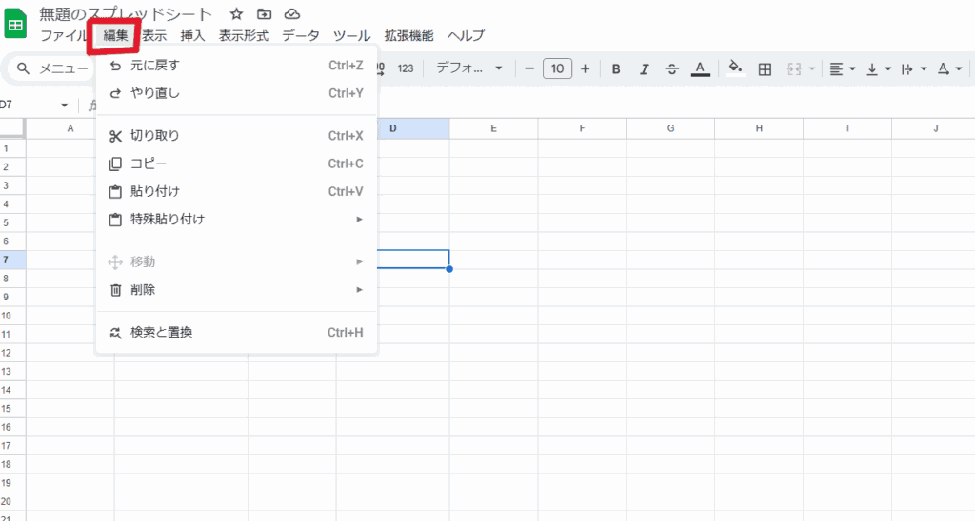This screenshot has height=521, width=975.
Task: Select the row 15 header
Action: coord(12,409)
